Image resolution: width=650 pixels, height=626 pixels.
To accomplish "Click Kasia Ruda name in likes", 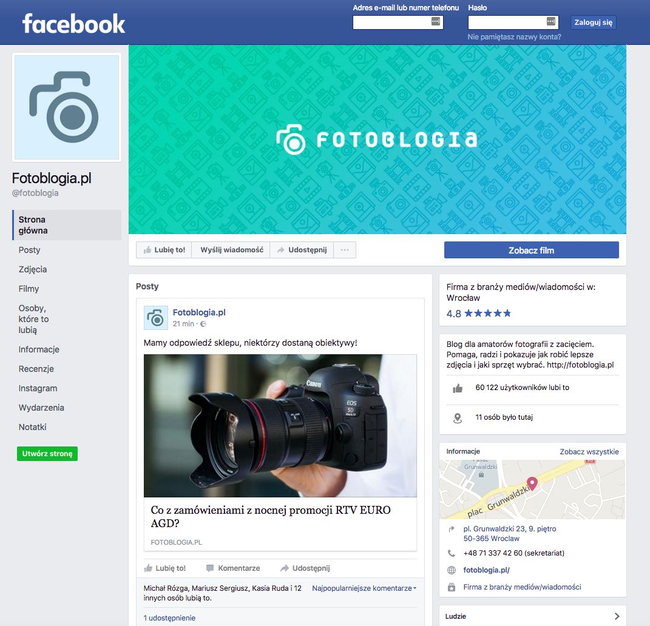I will (x=270, y=588).
